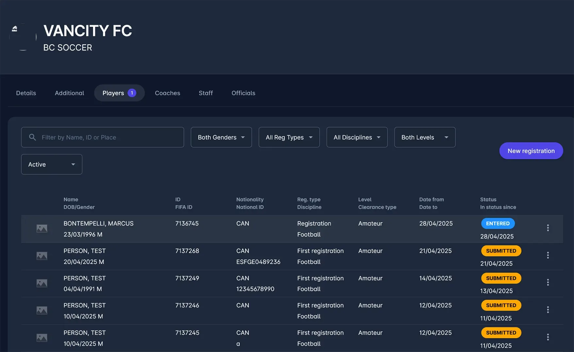Open three-dot menu for player ID 7137249
Viewport: 574px width, 352px height.
(548, 283)
